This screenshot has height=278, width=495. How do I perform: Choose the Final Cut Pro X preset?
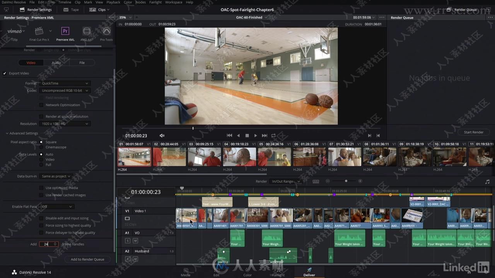39,34
